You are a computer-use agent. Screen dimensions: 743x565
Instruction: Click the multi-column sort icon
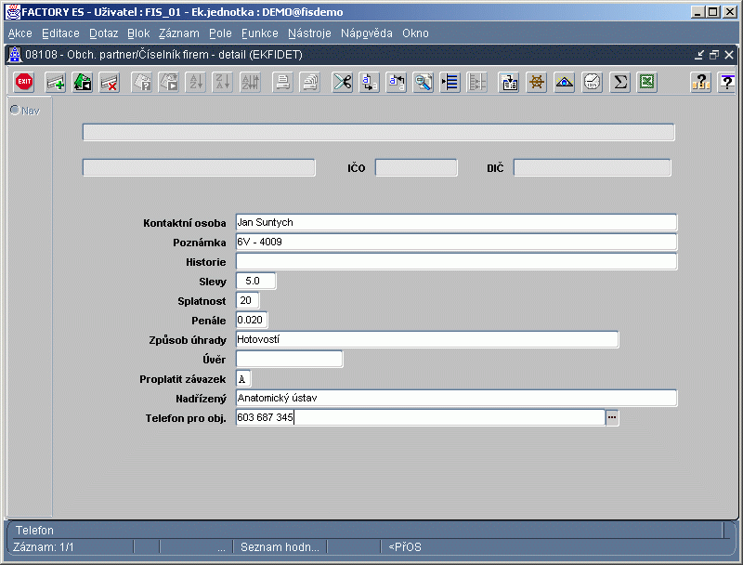250,83
